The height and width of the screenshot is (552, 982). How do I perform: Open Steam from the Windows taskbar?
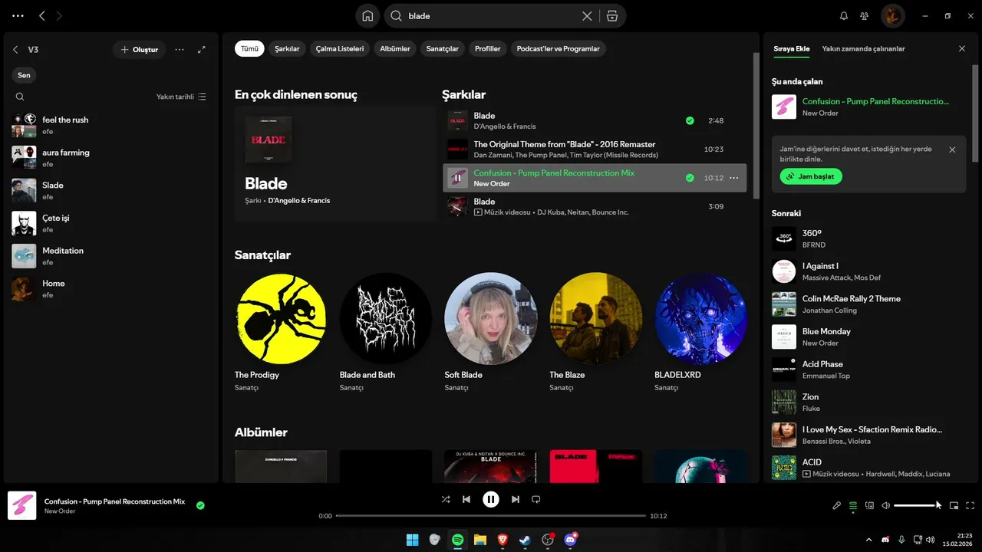525,540
